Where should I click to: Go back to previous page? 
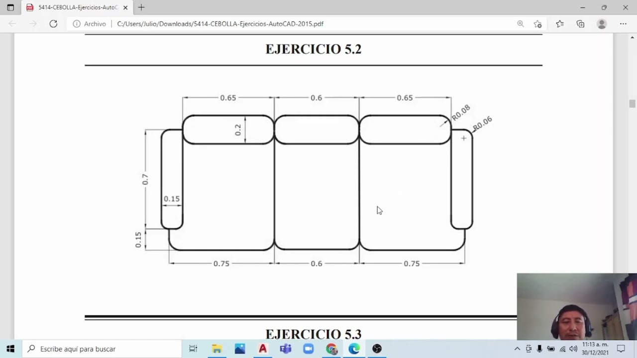[12, 24]
